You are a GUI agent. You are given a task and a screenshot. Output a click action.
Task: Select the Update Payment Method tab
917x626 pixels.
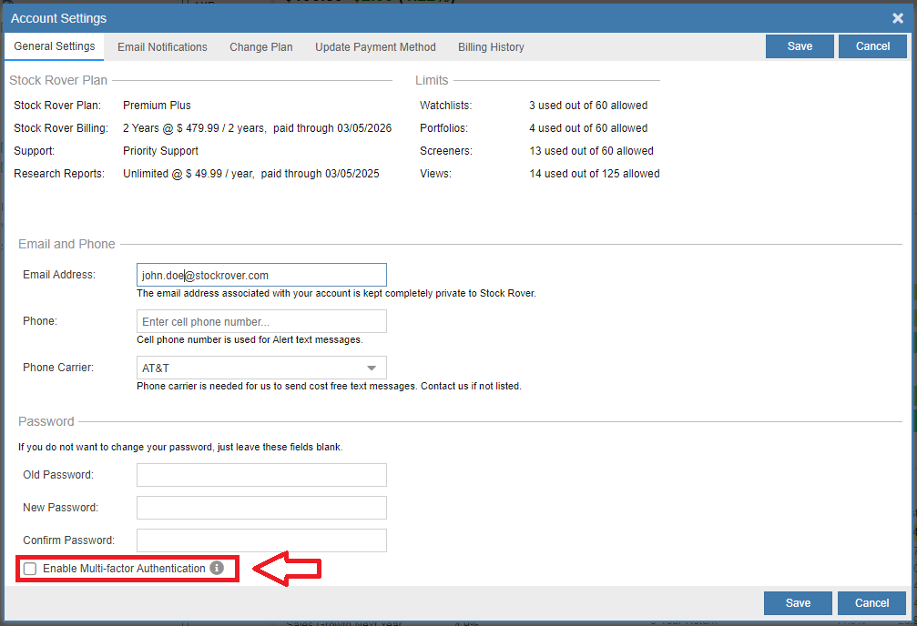(x=375, y=46)
